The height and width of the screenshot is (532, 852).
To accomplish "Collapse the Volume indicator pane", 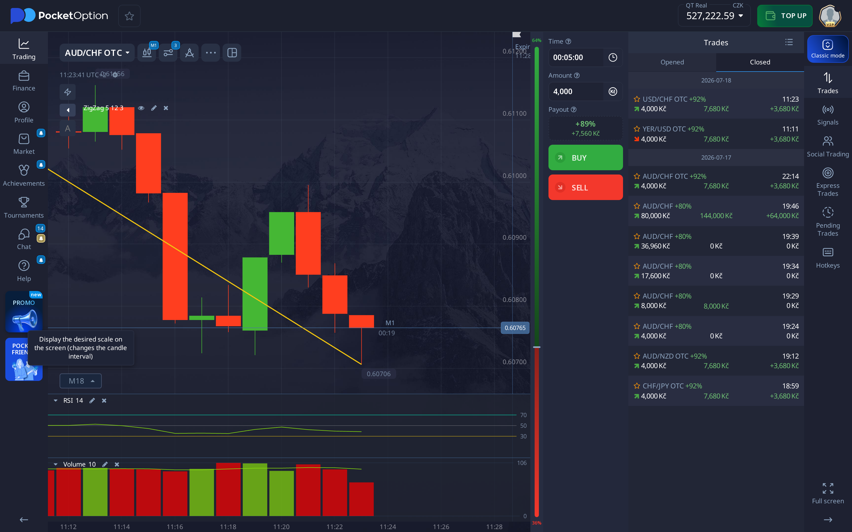I will click(x=56, y=464).
